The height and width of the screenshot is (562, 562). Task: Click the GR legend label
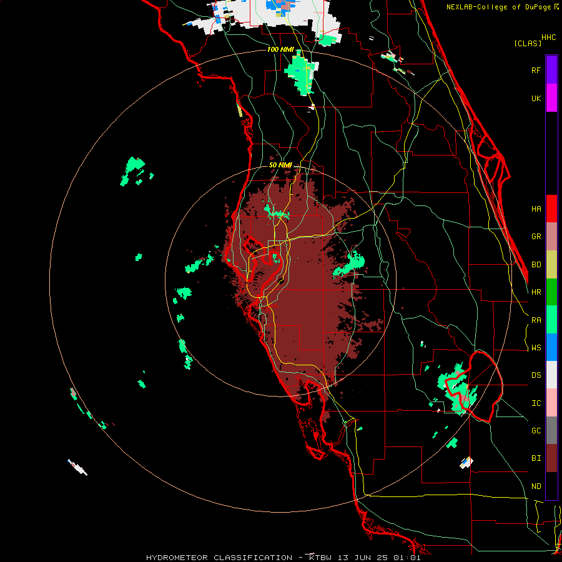point(536,237)
